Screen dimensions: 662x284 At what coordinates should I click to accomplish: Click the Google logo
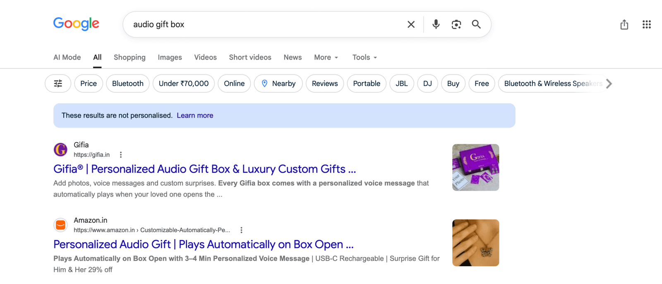[x=76, y=24]
